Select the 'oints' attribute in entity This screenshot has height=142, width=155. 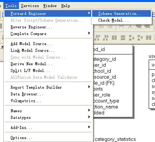[x=98, y=89]
